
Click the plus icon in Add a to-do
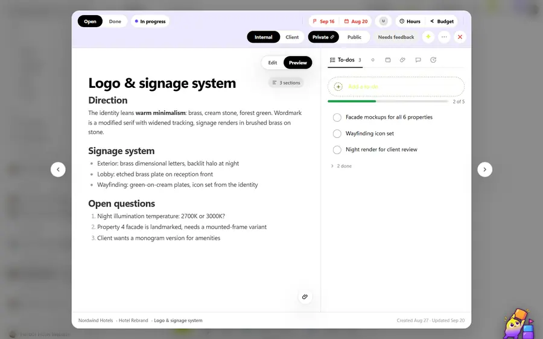pyautogui.click(x=338, y=86)
